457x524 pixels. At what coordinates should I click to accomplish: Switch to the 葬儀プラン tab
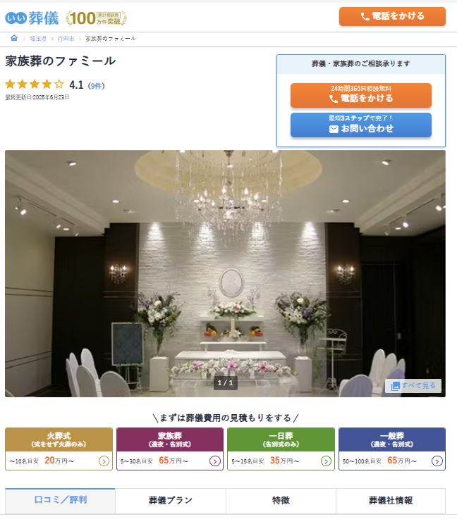tap(171, 501)
